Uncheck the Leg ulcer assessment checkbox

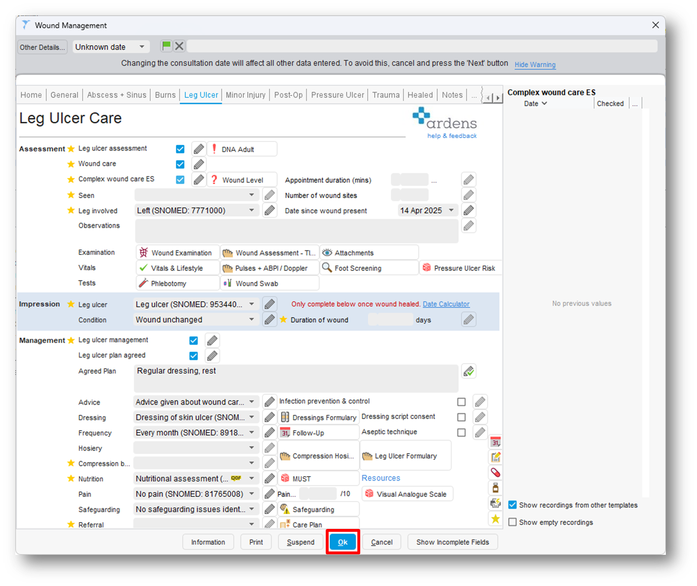click(180, 149)
